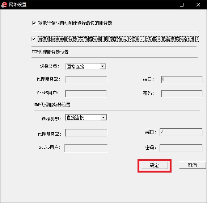Image resolution: width=207 pixels, height=203 pixels.
Task: Open UDP proxy type dropdown
Action: (x=86, y=117)
